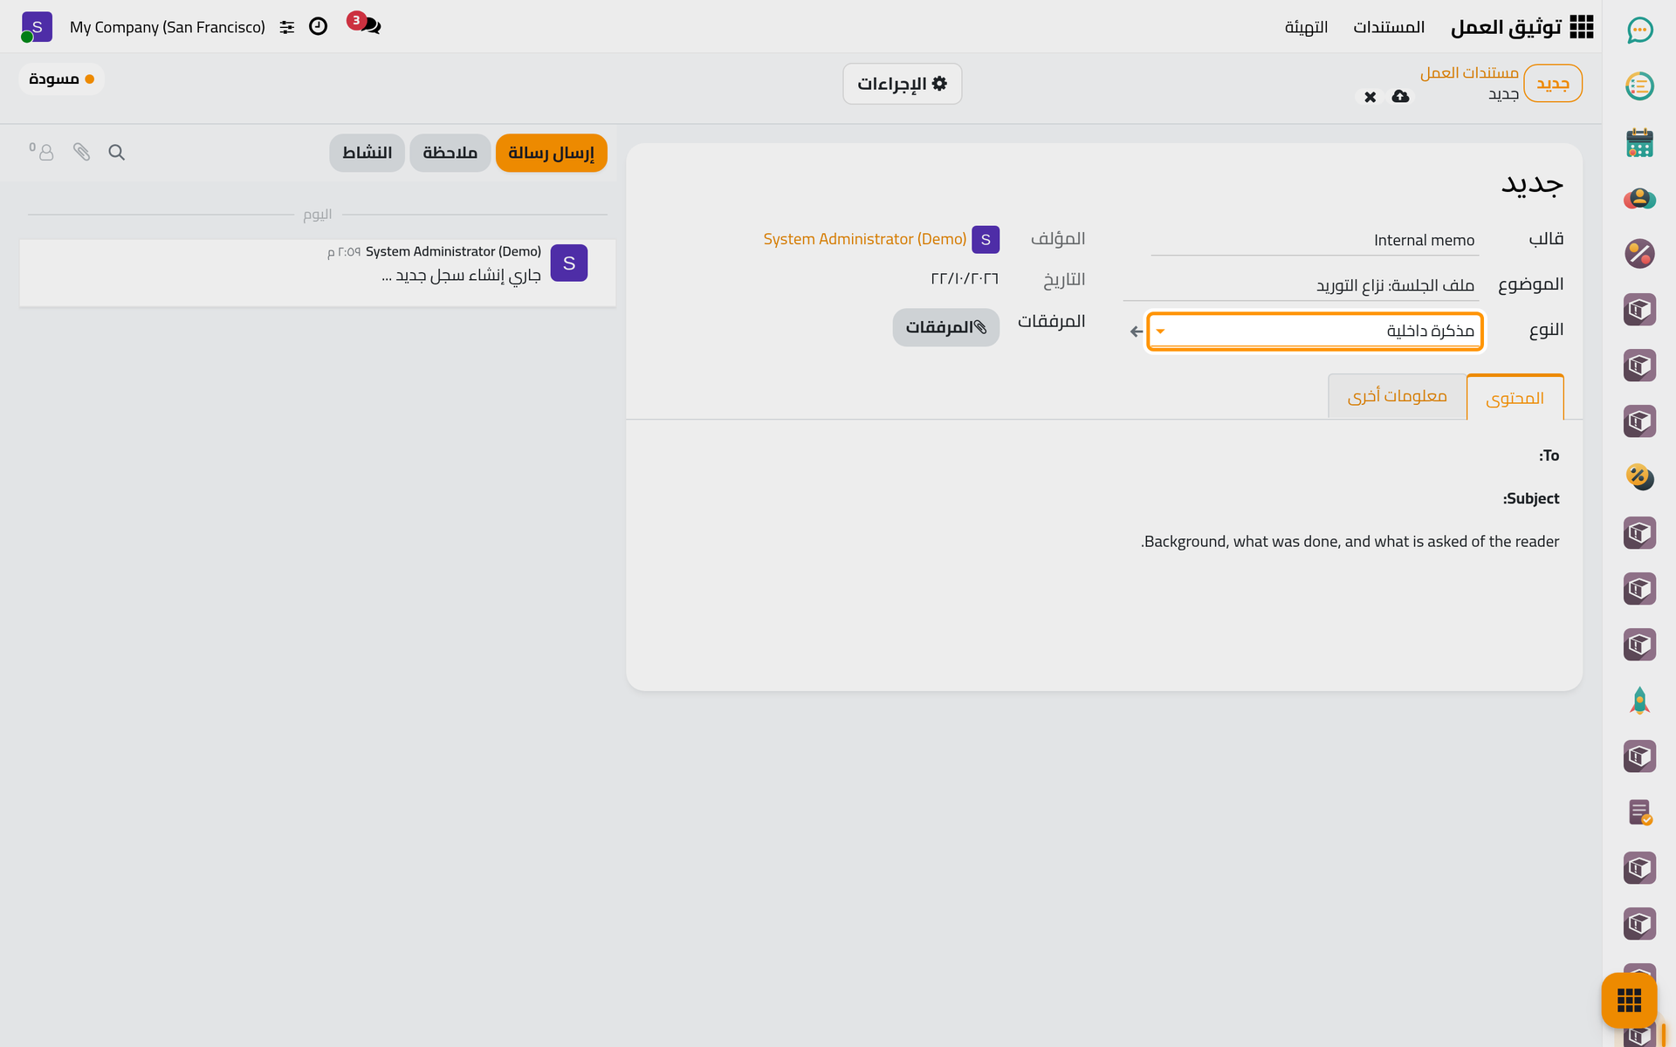Image resolution: width=1676 pixels, height=1047 pixels.
Task: Open the calendar app icon in sidebar
Action: pyautogui.click(x=1639, y=142)
